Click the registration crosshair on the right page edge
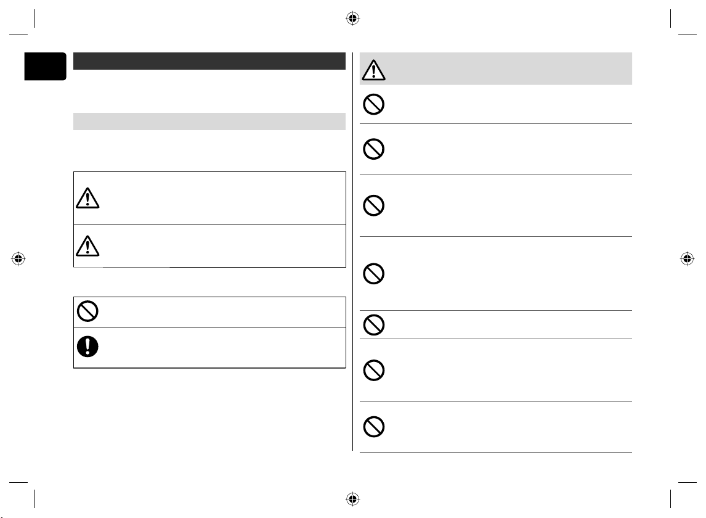 [687, 259]
